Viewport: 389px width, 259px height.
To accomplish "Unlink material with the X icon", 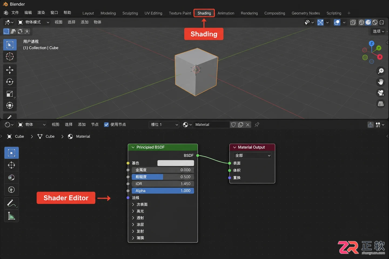I will (248, 125).
